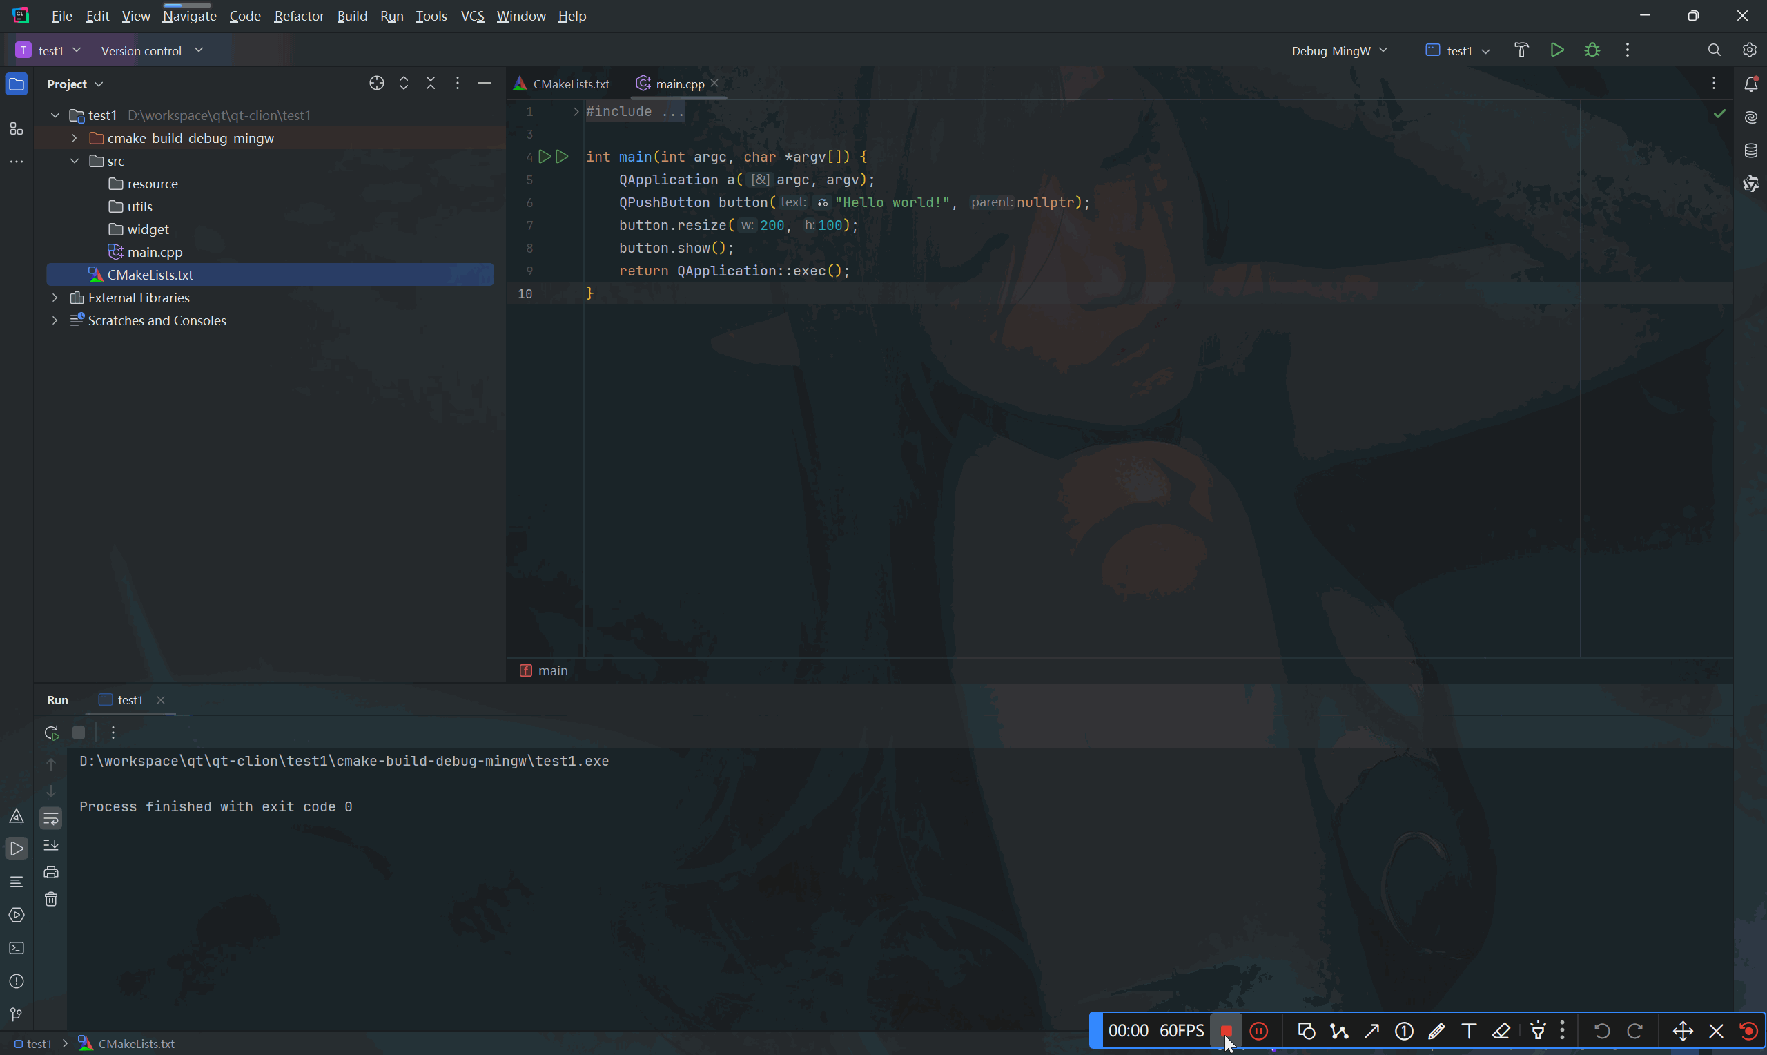The width and height of the screenshot is (1767, 1055).
Task: Toggle soft-wrap in Run console
Action: (51, 818)
